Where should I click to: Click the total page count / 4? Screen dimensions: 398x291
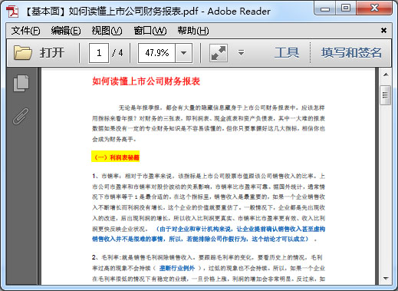coord(117,53)
